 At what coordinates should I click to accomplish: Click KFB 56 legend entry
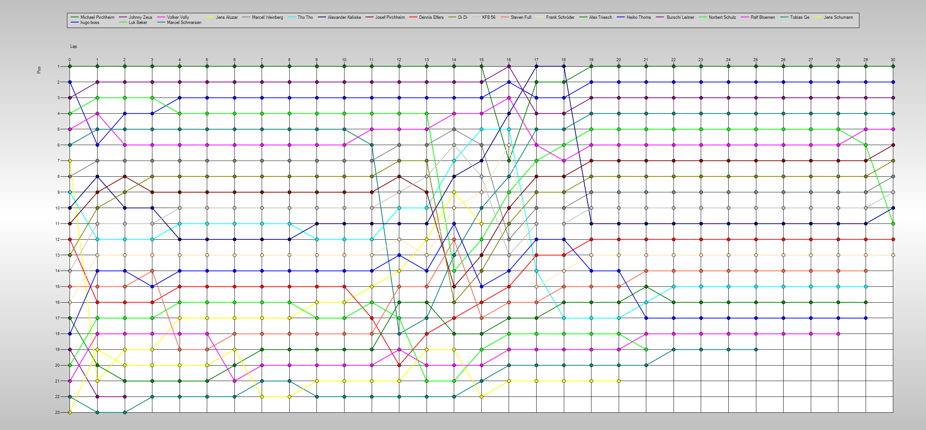[484, 17]
